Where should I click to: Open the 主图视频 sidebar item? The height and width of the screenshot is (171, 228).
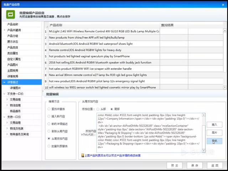coord(13,71)
